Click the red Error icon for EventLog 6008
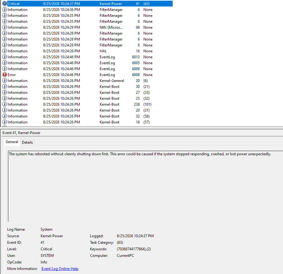 [4, 75]
